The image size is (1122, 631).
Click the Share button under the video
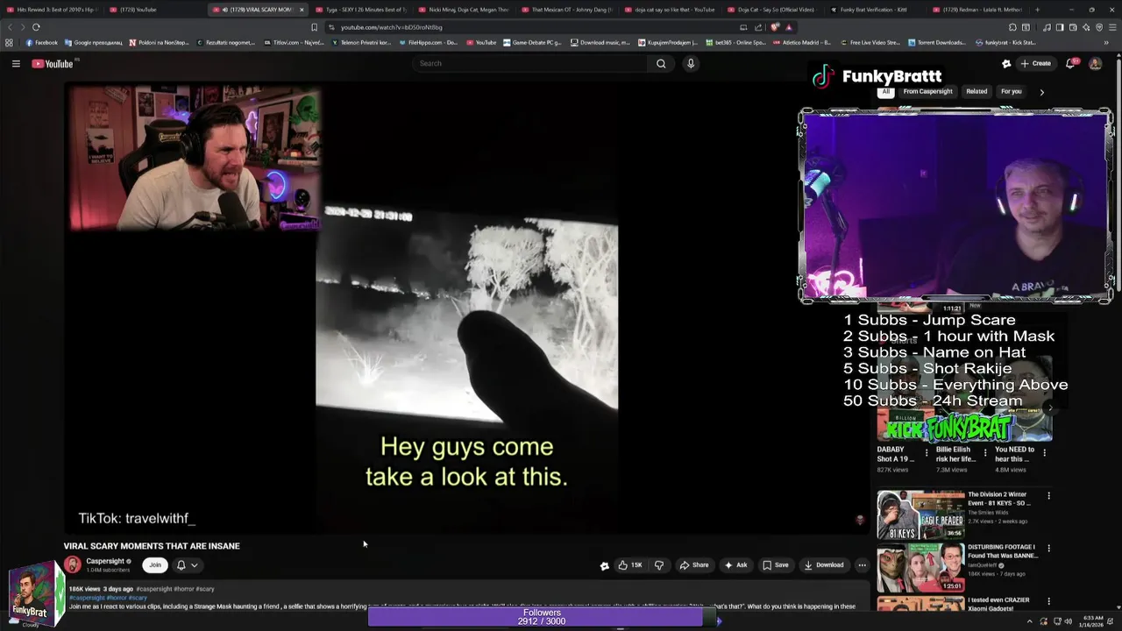(x=694, y=565)
